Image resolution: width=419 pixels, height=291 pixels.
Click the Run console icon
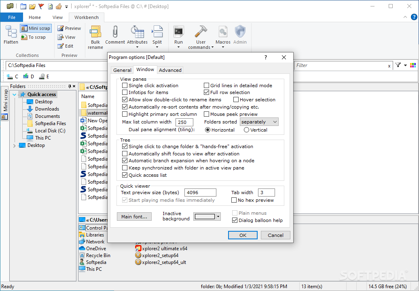point(178,32)
